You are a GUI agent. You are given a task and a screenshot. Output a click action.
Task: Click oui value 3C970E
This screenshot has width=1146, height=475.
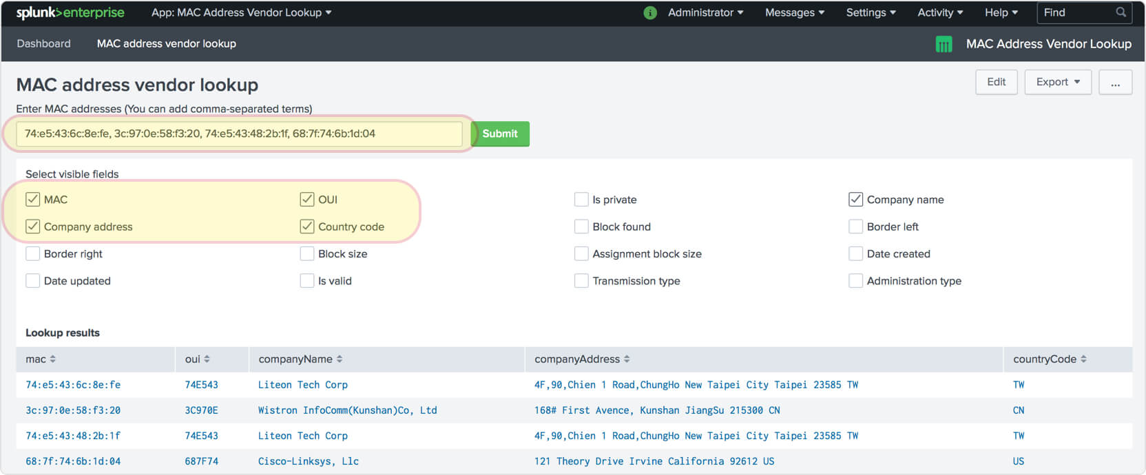click(x=201, y=410)
